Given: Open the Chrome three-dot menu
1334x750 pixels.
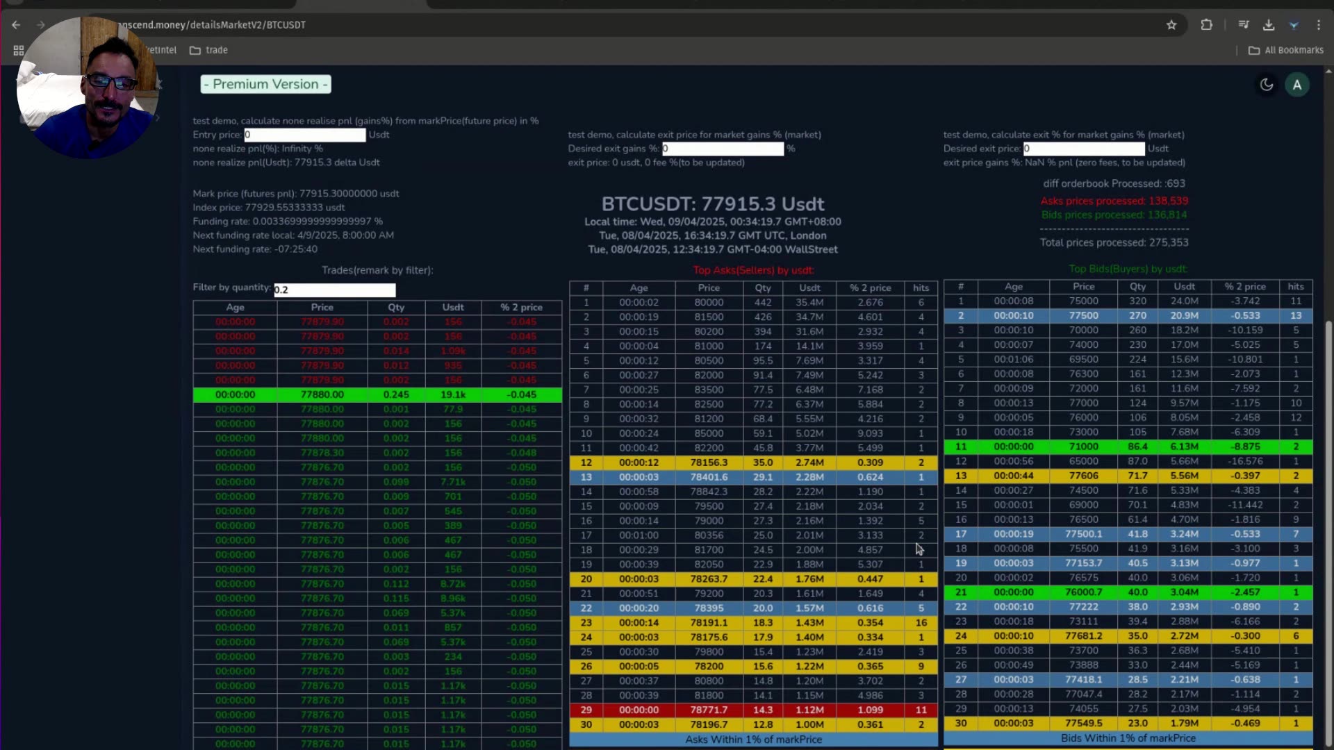Looking at the screenshot, I should pyautogui.click(x=1318, y=25).
